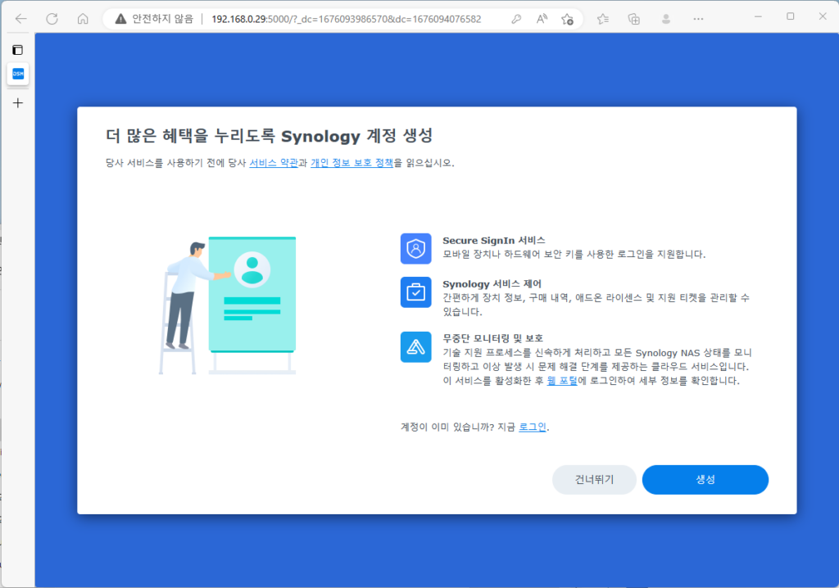Follow the 로그인 link

[x=533, y=427]
